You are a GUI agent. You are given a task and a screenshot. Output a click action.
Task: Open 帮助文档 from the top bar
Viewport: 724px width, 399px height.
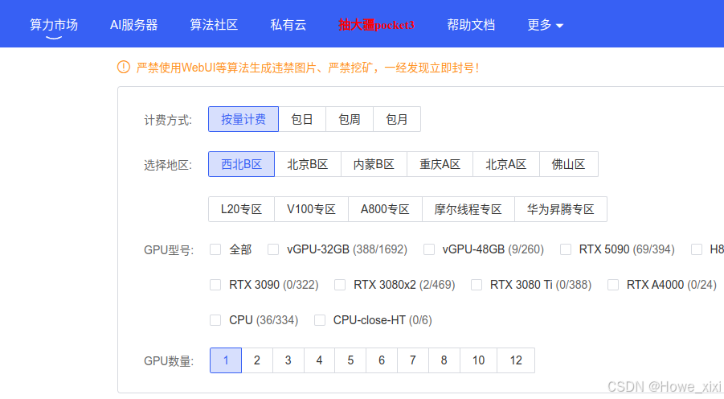coord(471,24)
